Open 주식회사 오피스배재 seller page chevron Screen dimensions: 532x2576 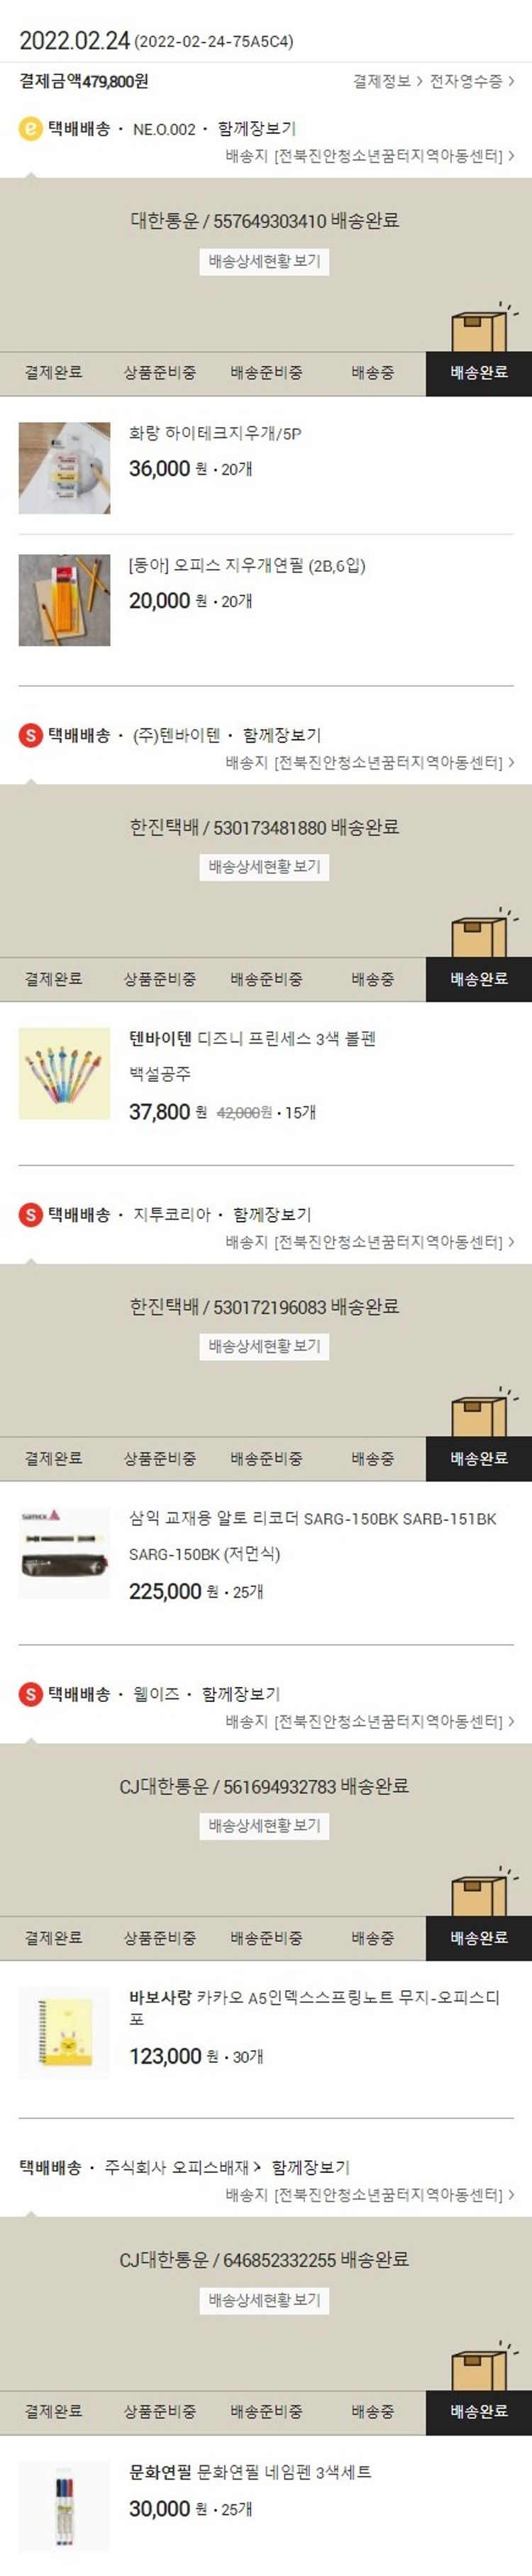pos(257,2168)
